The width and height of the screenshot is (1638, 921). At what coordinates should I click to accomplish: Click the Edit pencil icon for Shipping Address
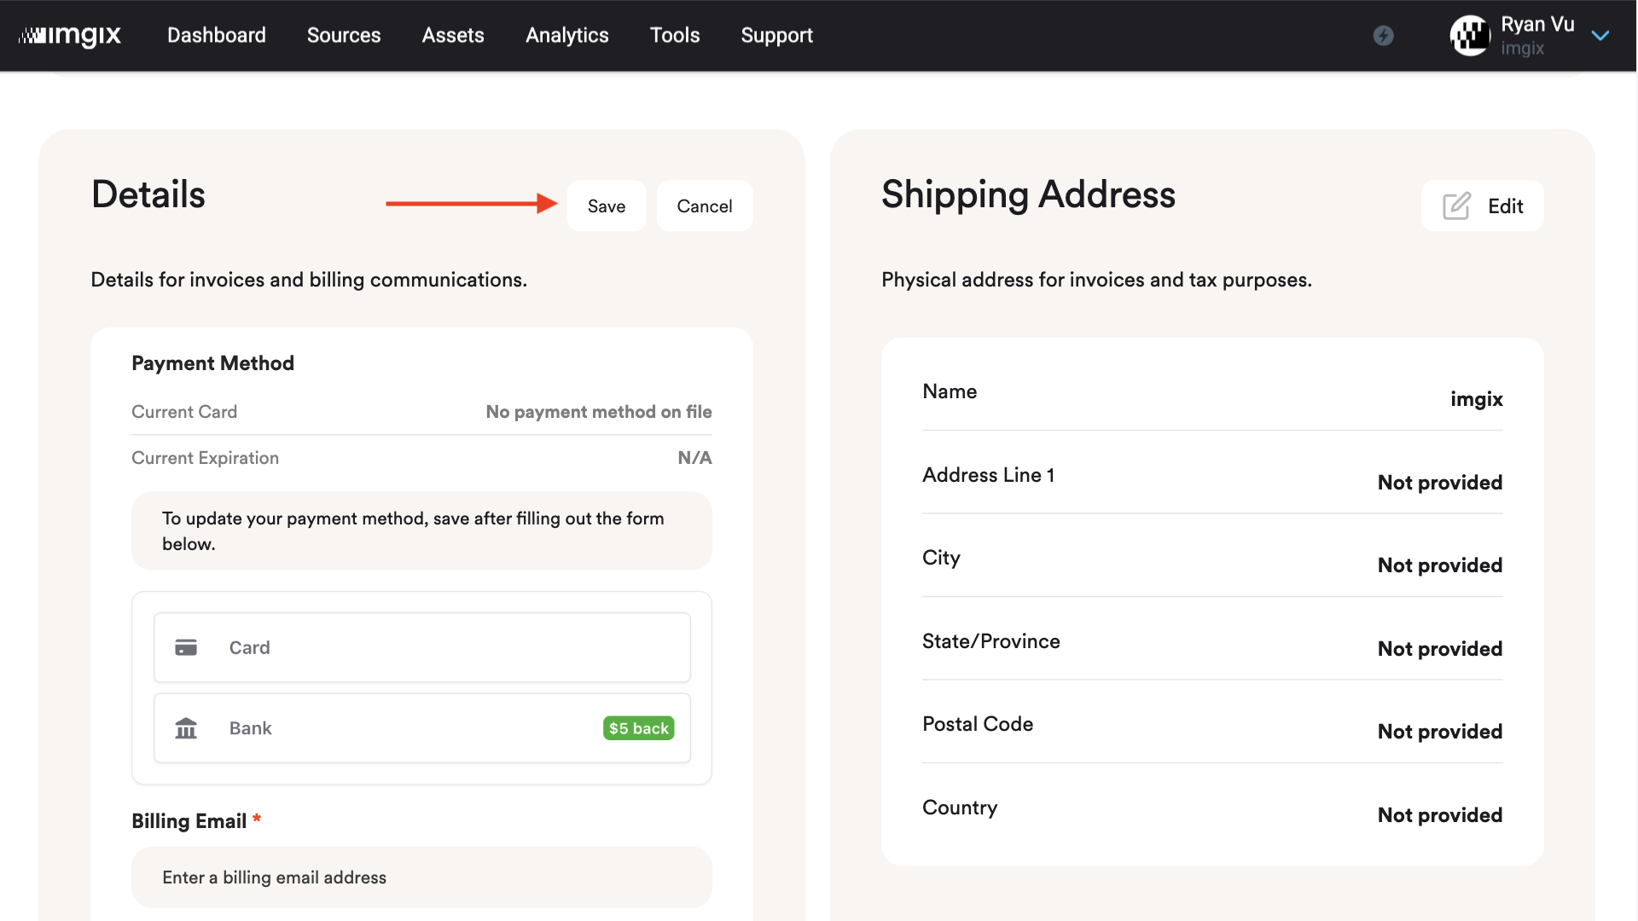click(x=1455, y=206)
